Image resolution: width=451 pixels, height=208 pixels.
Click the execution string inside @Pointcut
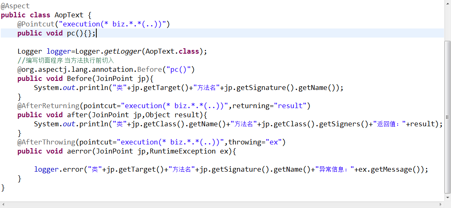(x=112, y=24)
